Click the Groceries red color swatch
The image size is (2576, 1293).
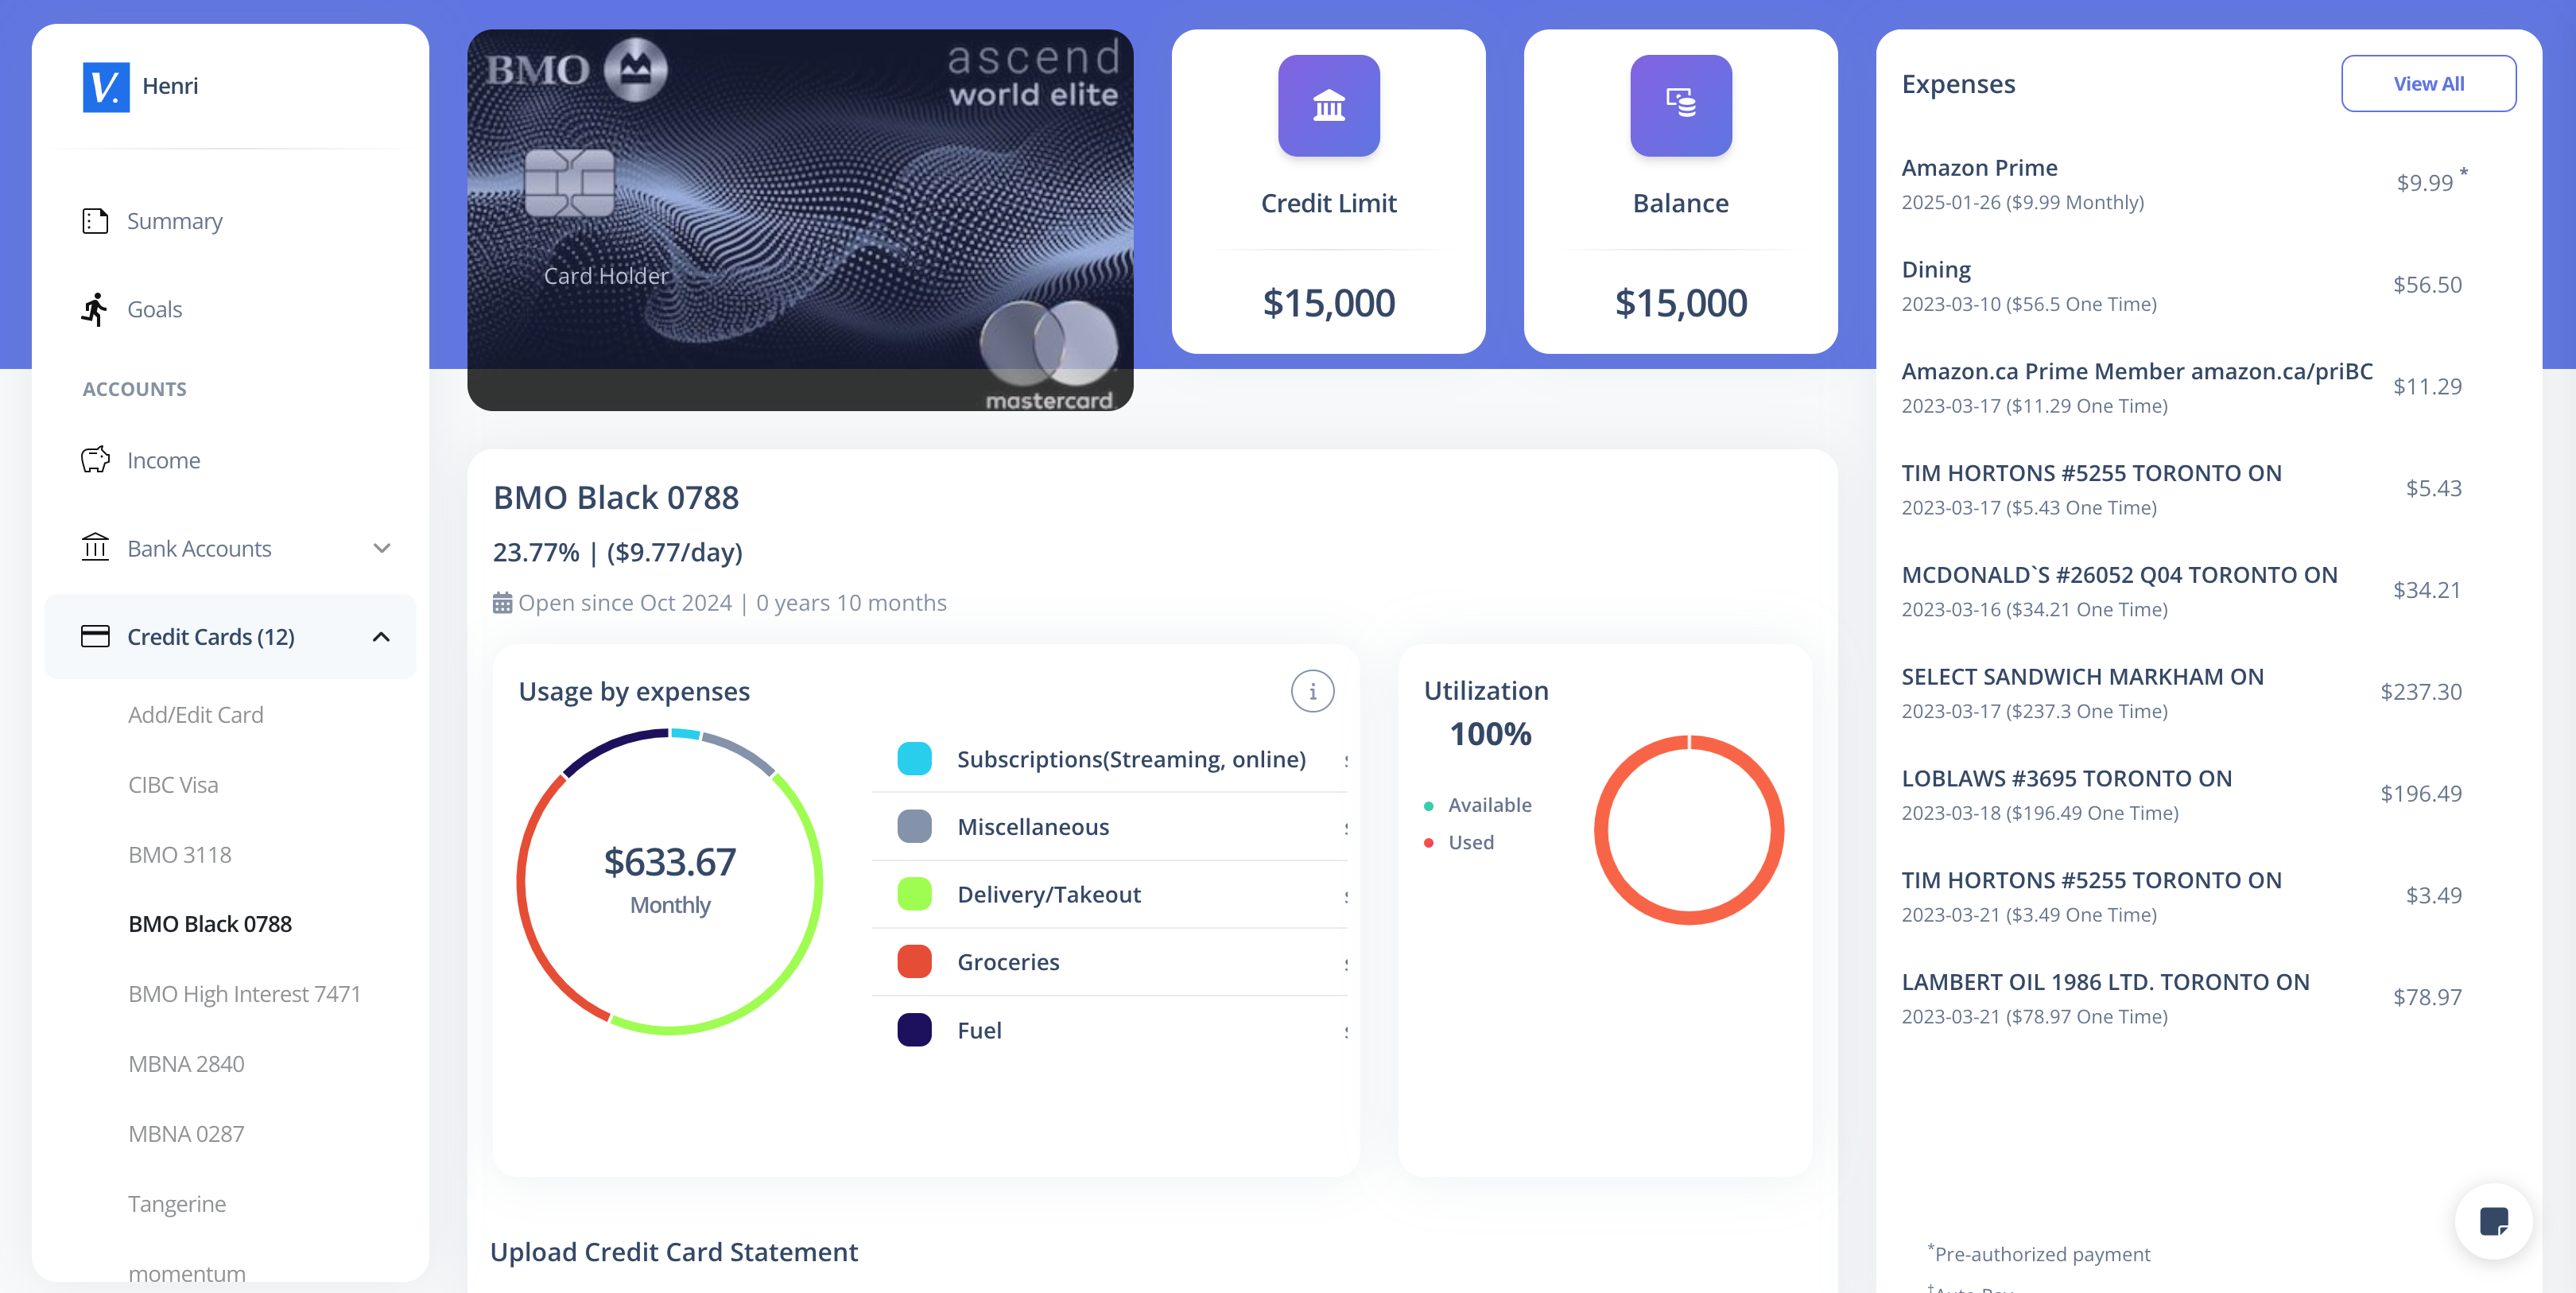[x=915, y=962]
